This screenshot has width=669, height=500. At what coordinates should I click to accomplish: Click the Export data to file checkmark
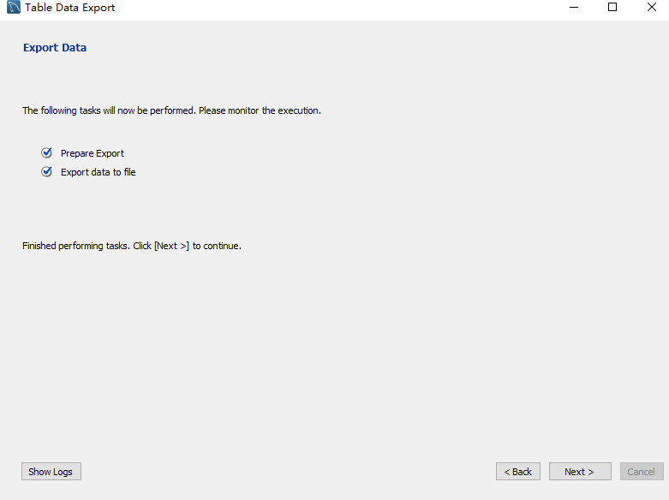pyautogui.click(x=47, y=172)
